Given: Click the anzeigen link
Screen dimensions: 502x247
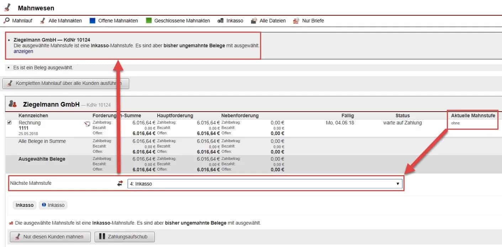Looking at the screenshot, I should click(x=23, y=51).
